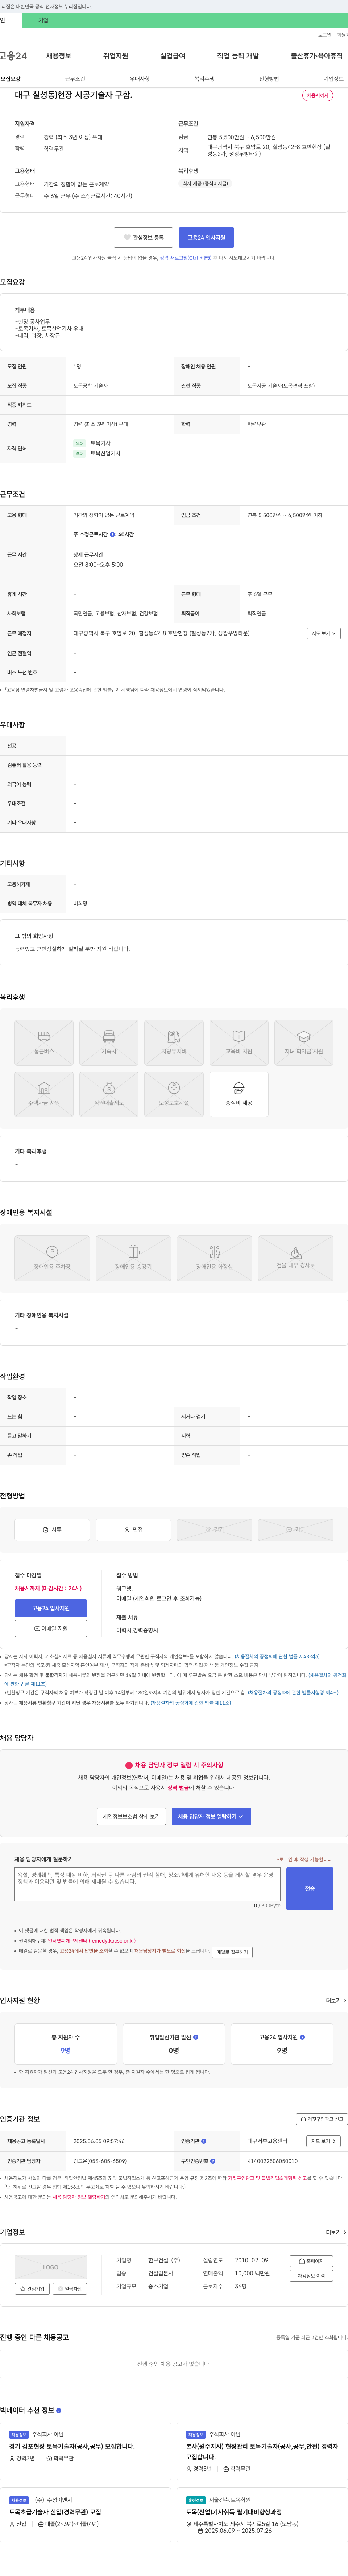
Task: Select the 장애인용 승강기 icon
Action: [x=133, y=1258]
